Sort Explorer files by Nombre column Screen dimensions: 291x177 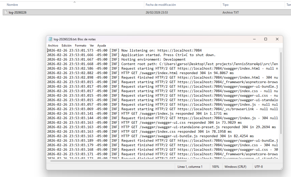(x=12, y=5)
